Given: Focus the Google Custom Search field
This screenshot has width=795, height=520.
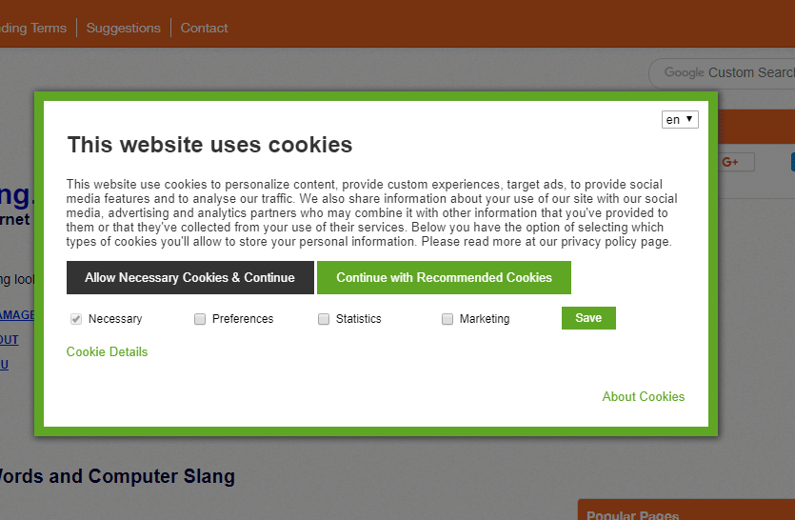Looking at the screenshot, I should click(722, 73).
